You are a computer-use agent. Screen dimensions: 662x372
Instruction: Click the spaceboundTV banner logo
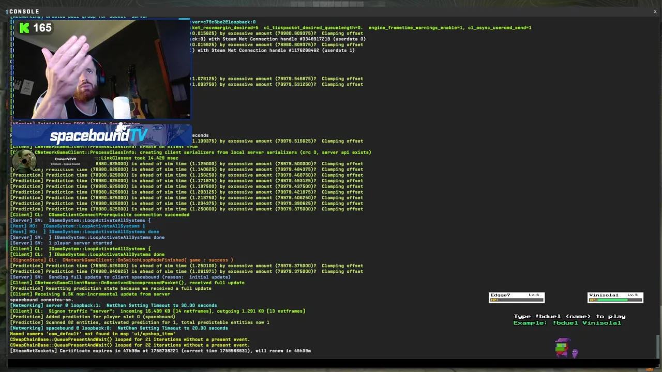tap(99, 135)
